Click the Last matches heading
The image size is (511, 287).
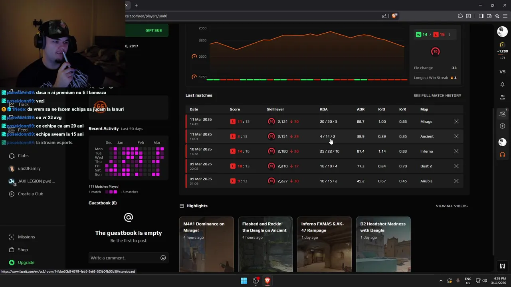point(199,95)
